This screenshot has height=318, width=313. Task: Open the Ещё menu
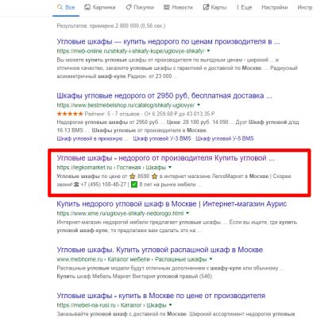coord(244,7)
